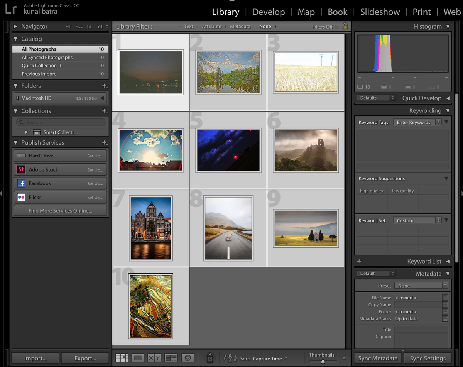This screenshot has height=367, width=463.
Task: Open Filters Off dropdown
Action: [325, 27]
